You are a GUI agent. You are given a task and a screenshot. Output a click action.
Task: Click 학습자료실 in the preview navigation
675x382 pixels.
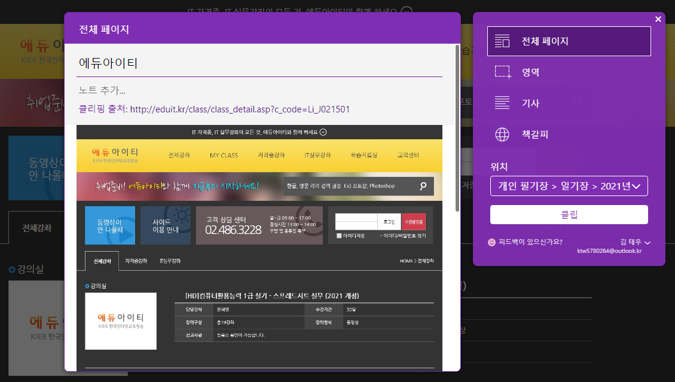[364, 155]
